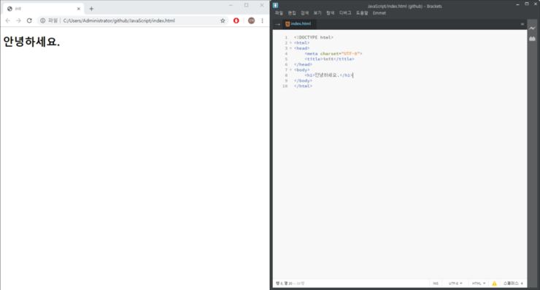Screen dimensions: 540x290
Task: Close the init tab in Chrome
Action: (x=79, y=9)
